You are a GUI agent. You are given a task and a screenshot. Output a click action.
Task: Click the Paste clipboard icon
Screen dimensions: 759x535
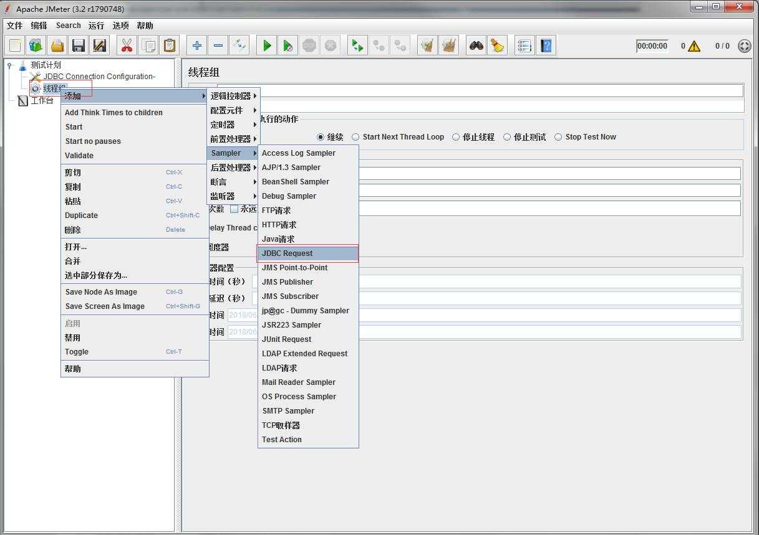(169, 45)
